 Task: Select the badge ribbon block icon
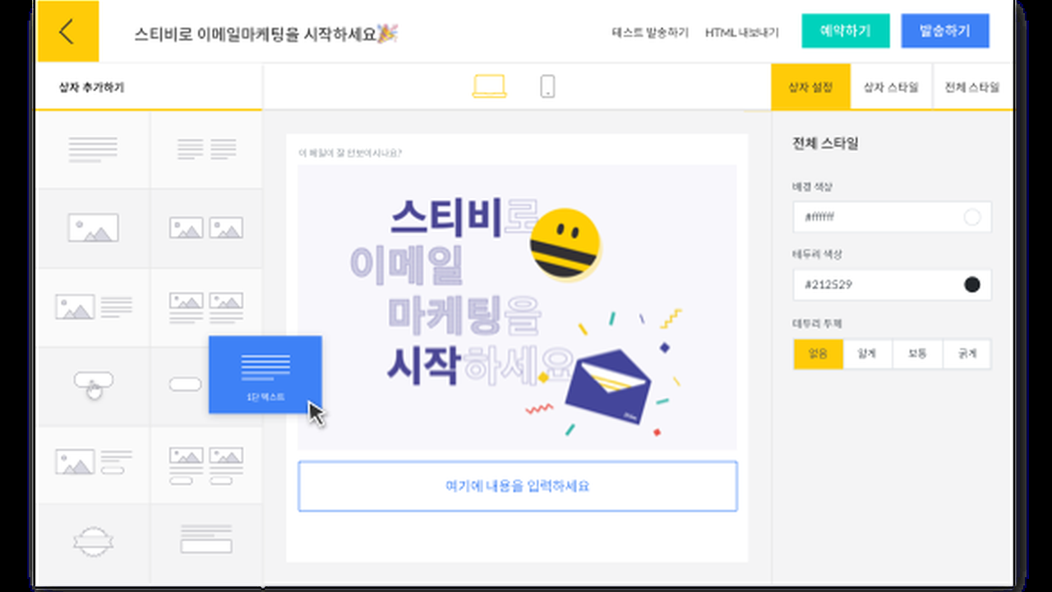click(93, 543)
